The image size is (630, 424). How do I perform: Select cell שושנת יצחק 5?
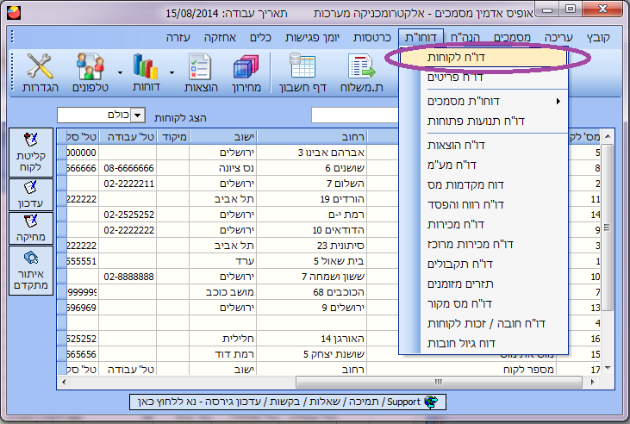tap(312, 354)
